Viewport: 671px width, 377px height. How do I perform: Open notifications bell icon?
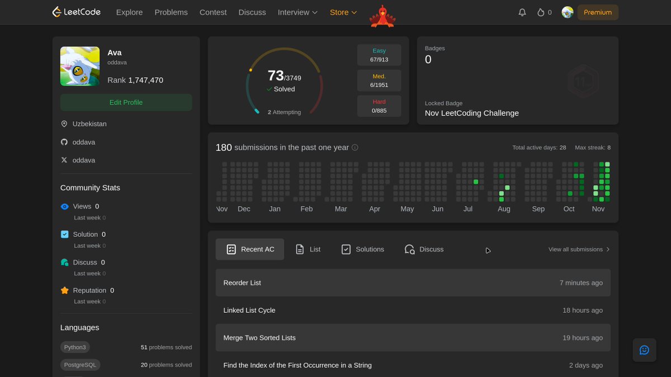coord(522,12)
